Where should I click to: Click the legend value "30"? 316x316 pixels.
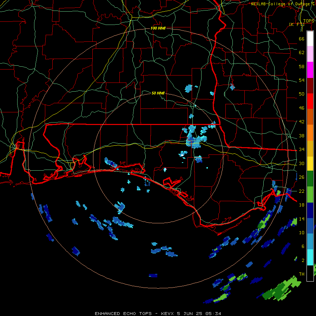(x=302, y=163)
